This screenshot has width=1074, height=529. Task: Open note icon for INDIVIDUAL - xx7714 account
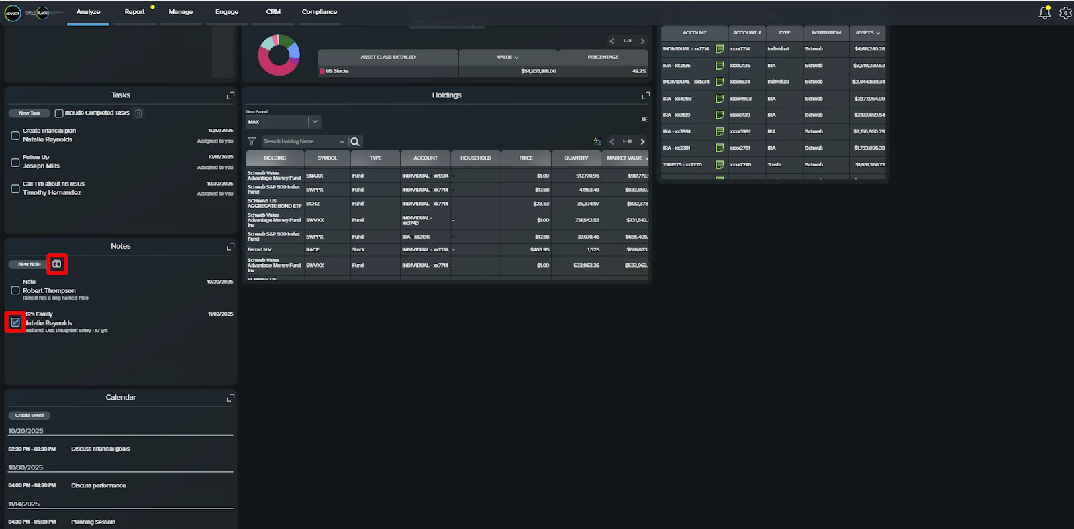tap(720, 49)
